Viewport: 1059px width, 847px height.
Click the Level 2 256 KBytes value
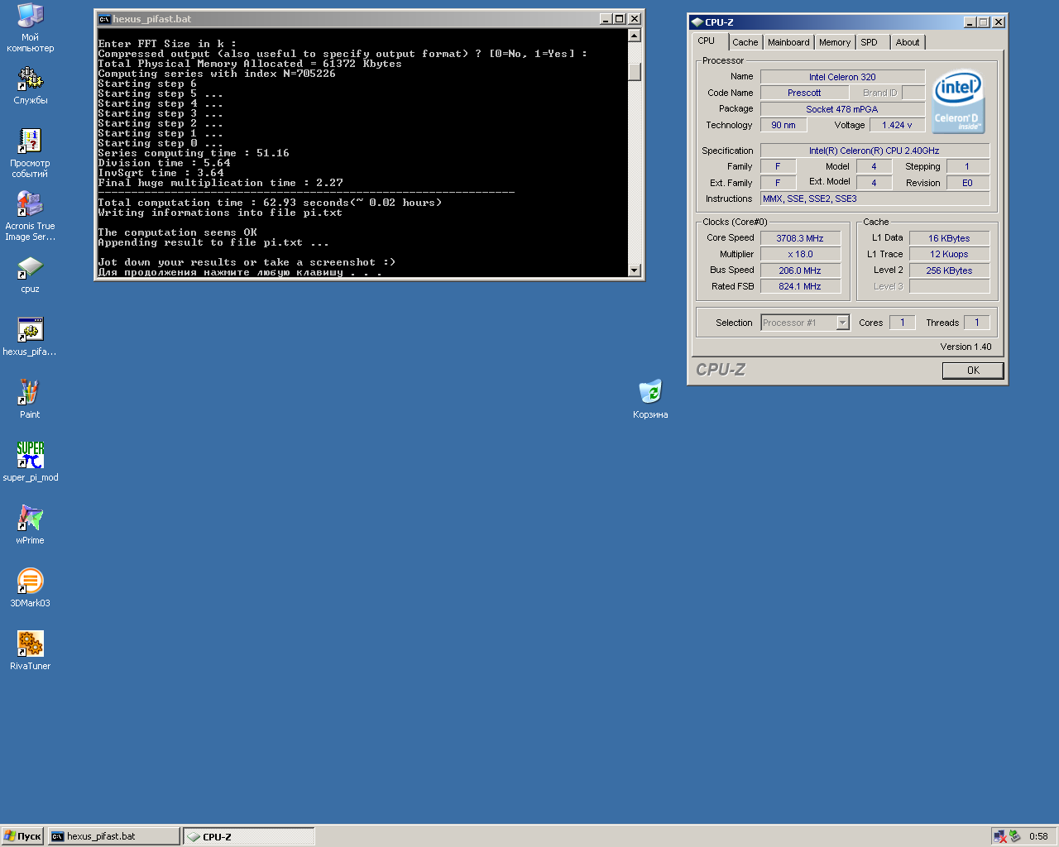tap(949, 270)
